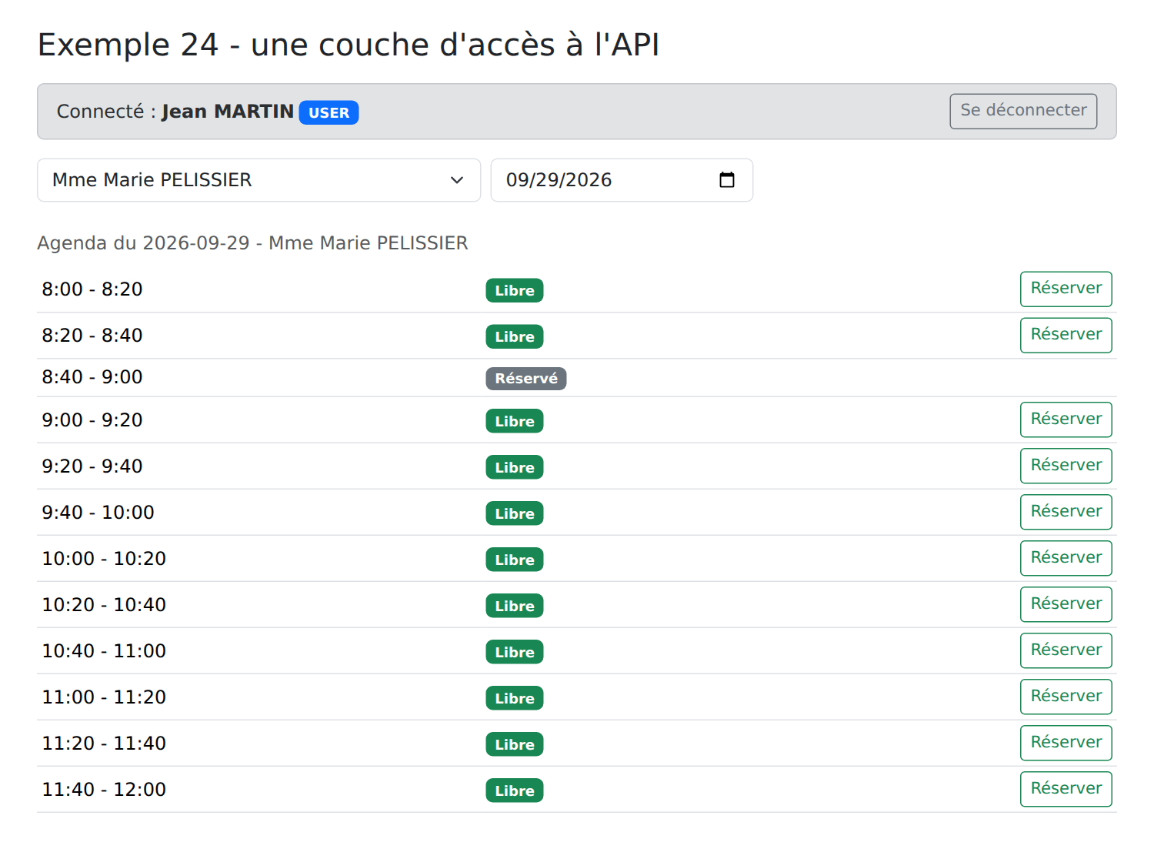The image size is (1154, 859).
Task: Click the Libre badge for 8:00 - 8:20
Action: coord(515,290)
